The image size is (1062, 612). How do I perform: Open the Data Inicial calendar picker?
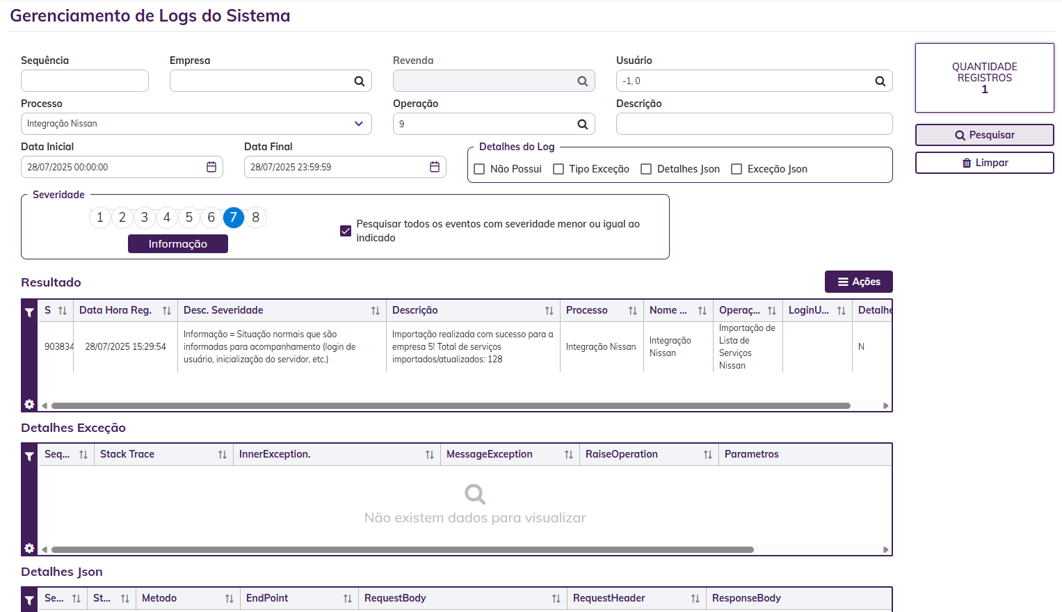click(x=211, y=167)
